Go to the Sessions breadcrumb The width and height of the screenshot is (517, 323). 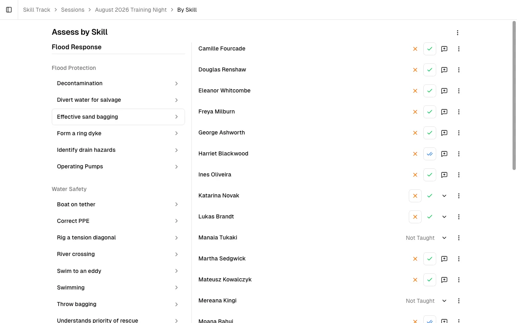click(x=73, y=10)
